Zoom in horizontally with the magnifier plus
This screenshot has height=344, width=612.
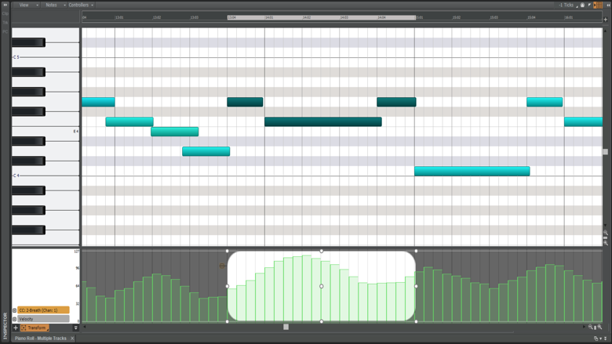600,327
